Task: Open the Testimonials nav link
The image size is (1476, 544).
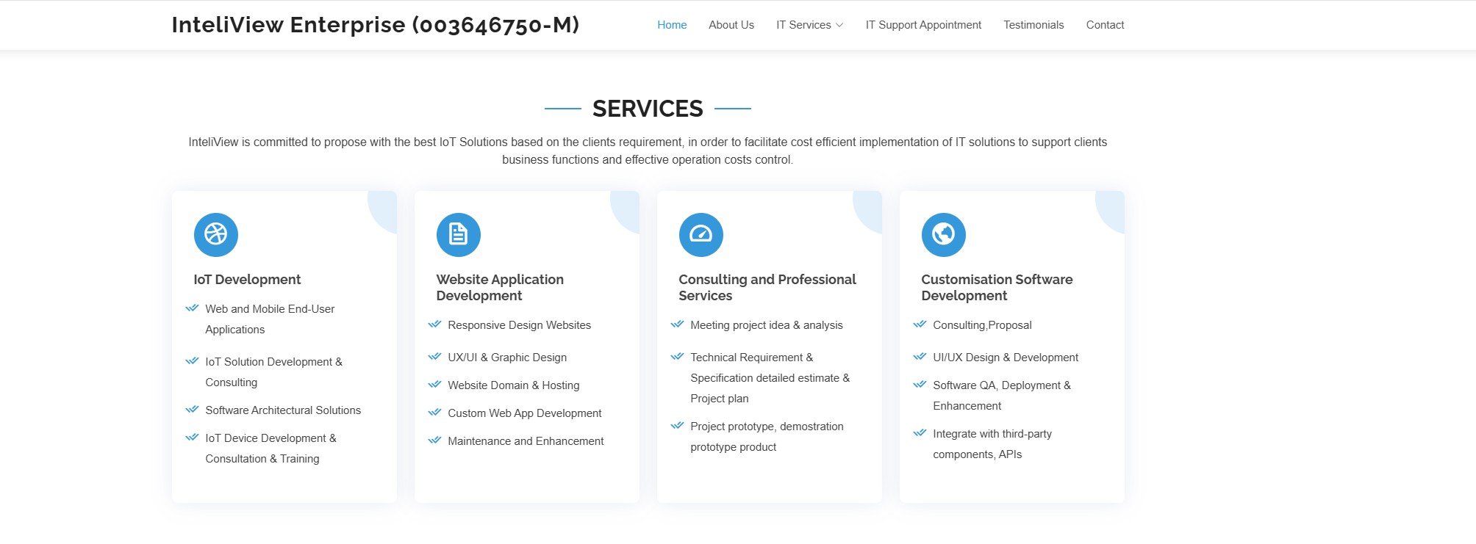Action: (x=1033, y=25)
